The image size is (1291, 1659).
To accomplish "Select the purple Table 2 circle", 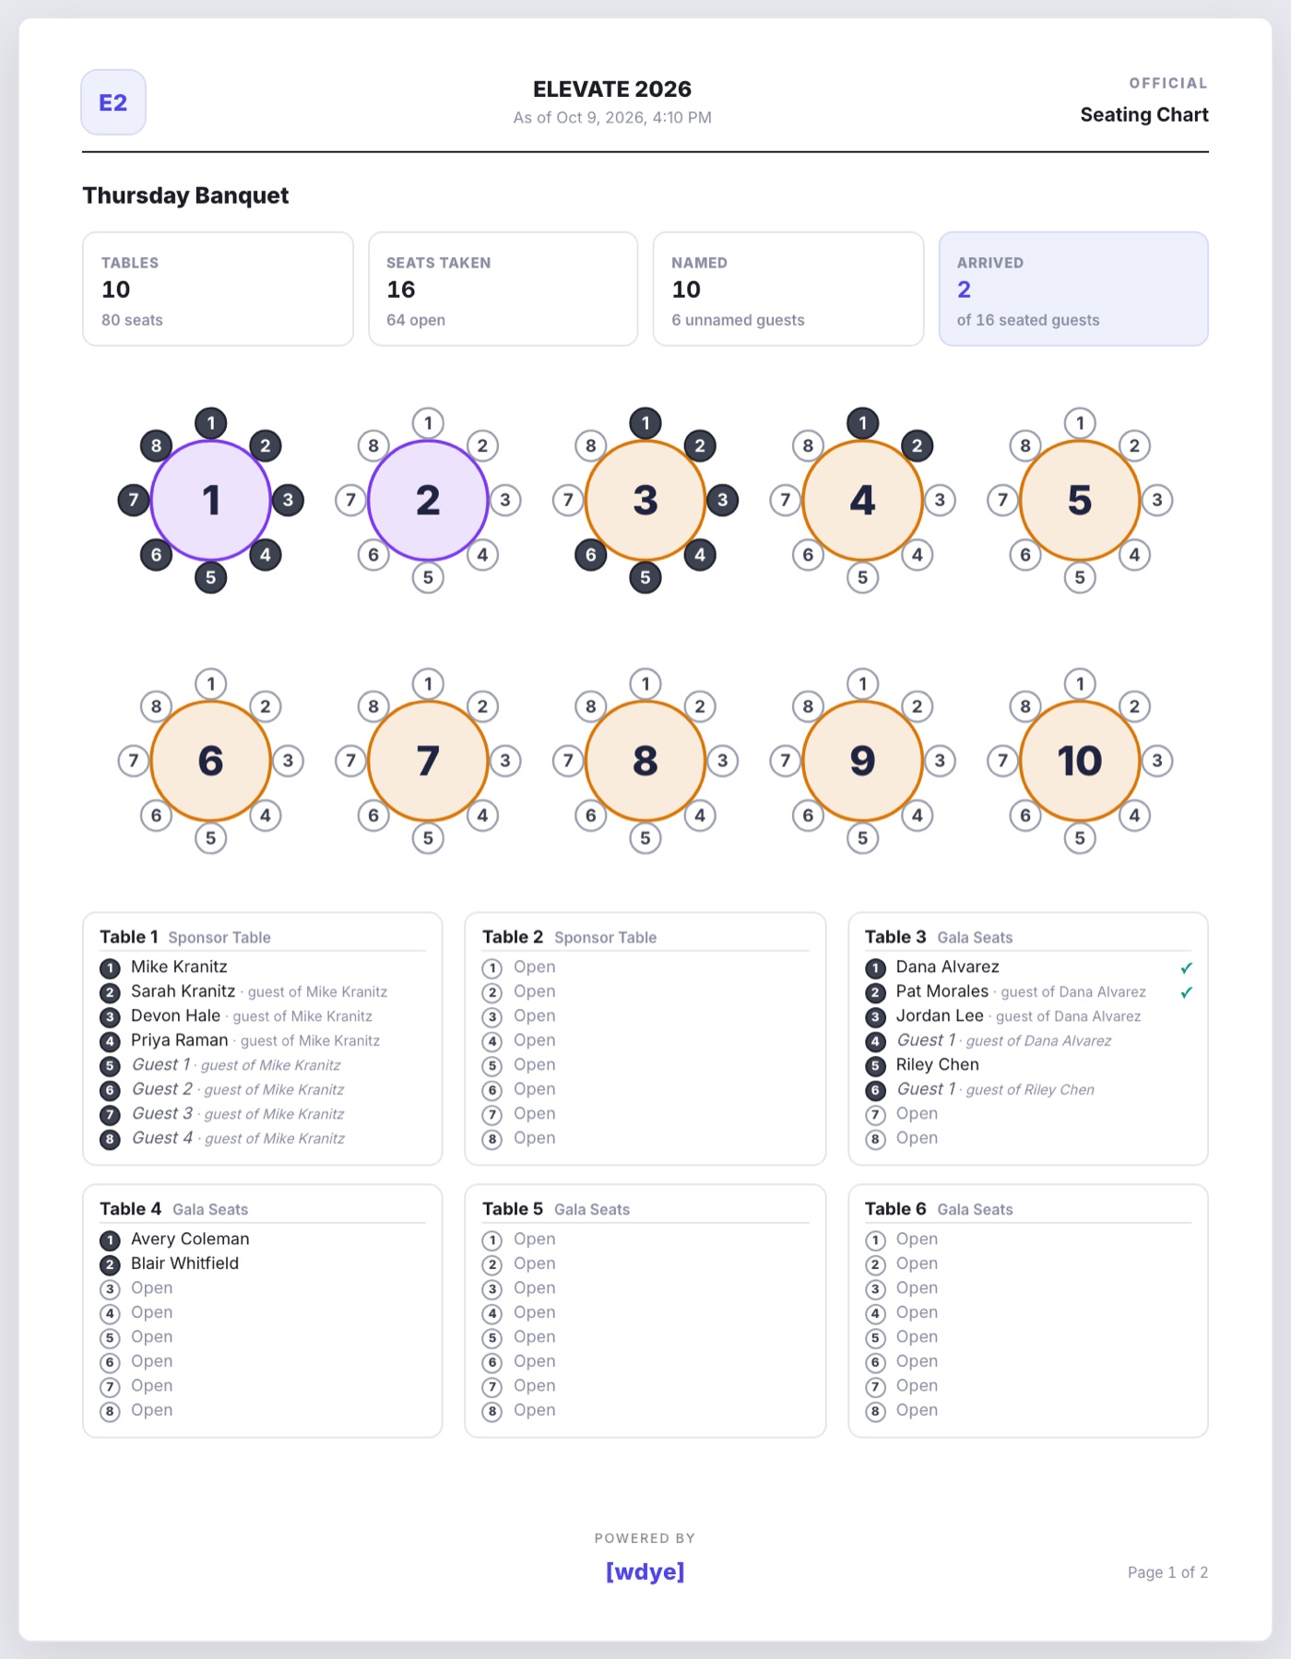I will [428, 500].
